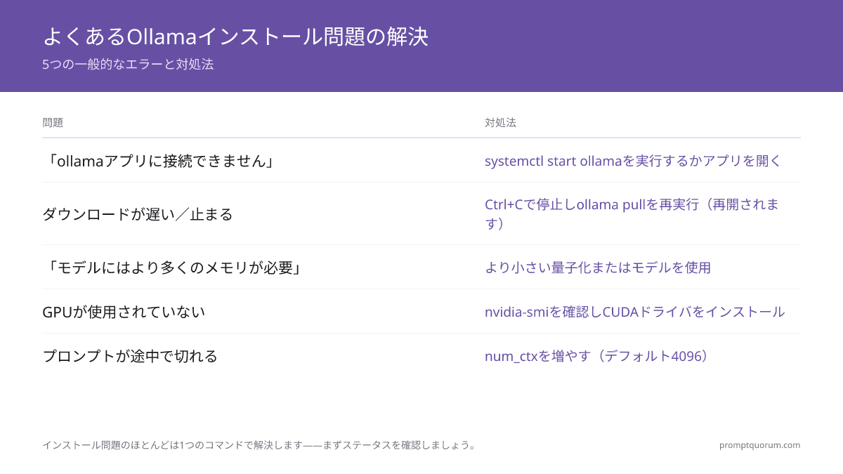Click the 対処法 column header
The width and height of the screenshot is (843, 474).
(x=500, y=122)
